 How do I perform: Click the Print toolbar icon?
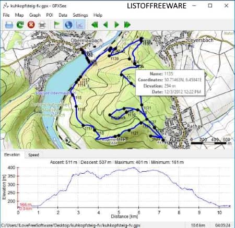42,25
